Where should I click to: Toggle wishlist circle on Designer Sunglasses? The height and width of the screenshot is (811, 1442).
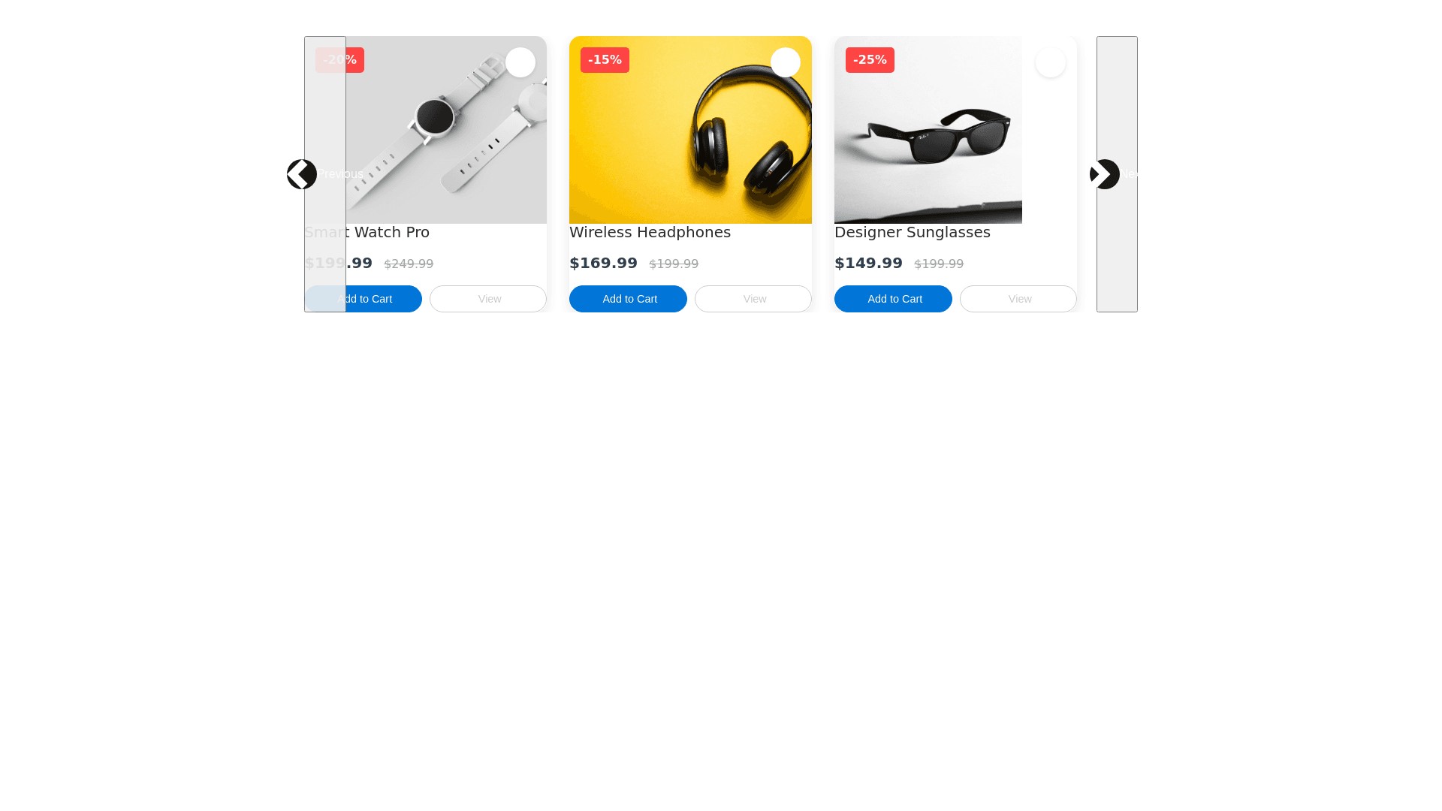point(1051,62)
